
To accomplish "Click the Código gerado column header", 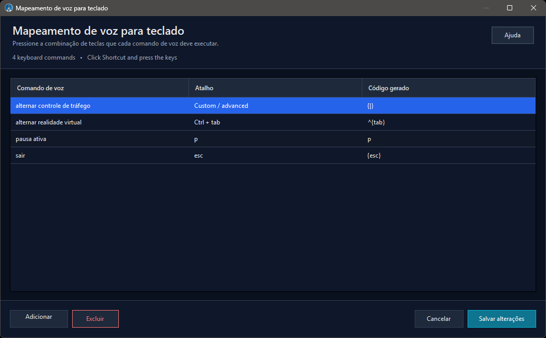I will [x=448, y=88].
